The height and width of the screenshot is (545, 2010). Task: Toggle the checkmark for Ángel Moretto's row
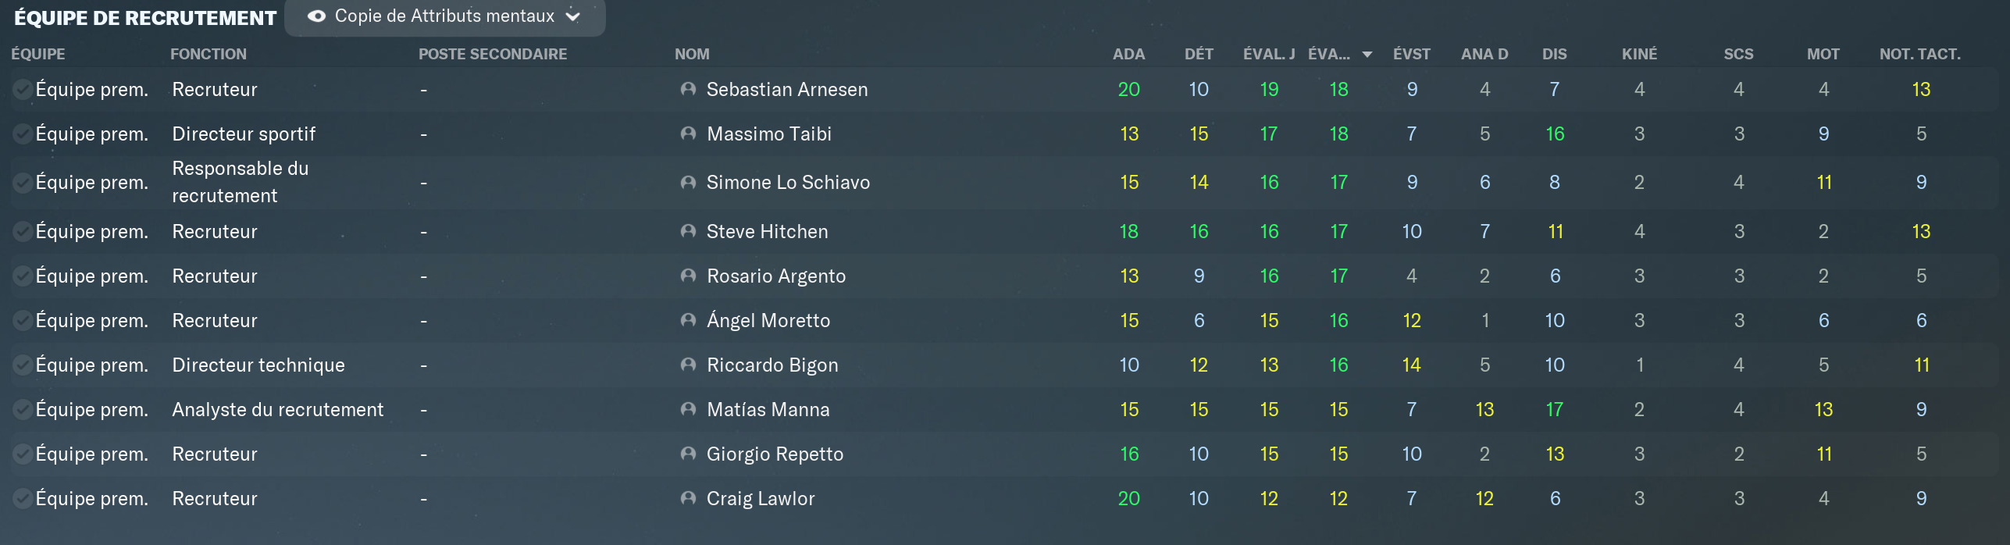23,321
